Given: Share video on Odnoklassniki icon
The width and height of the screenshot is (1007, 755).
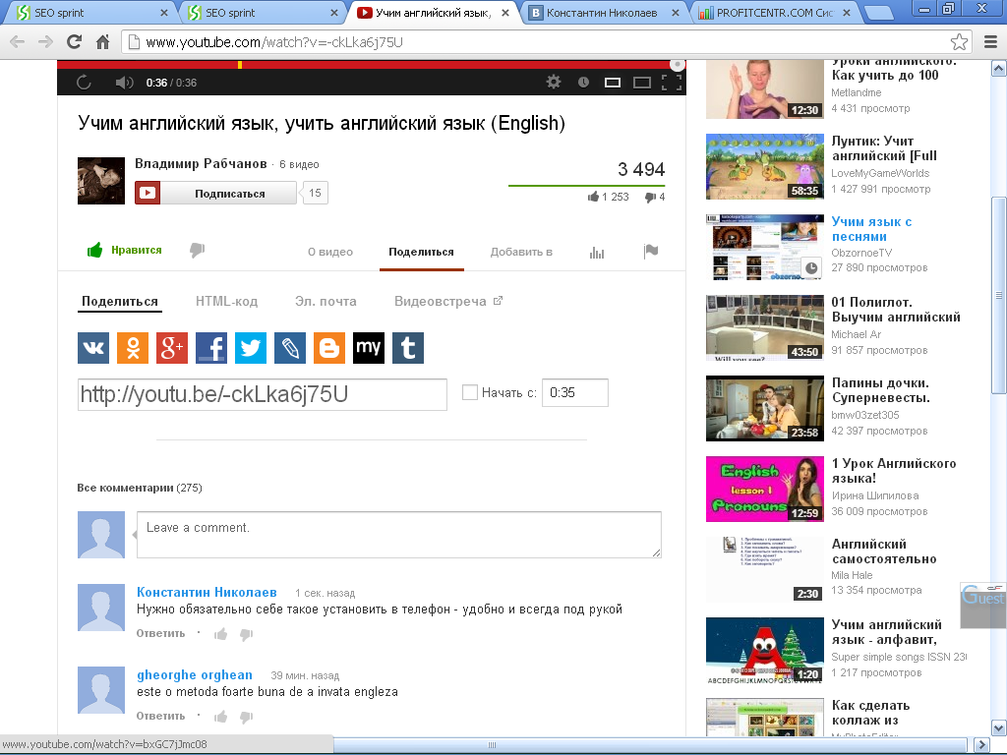Looking at the screenshot, I should coord(133,348).
